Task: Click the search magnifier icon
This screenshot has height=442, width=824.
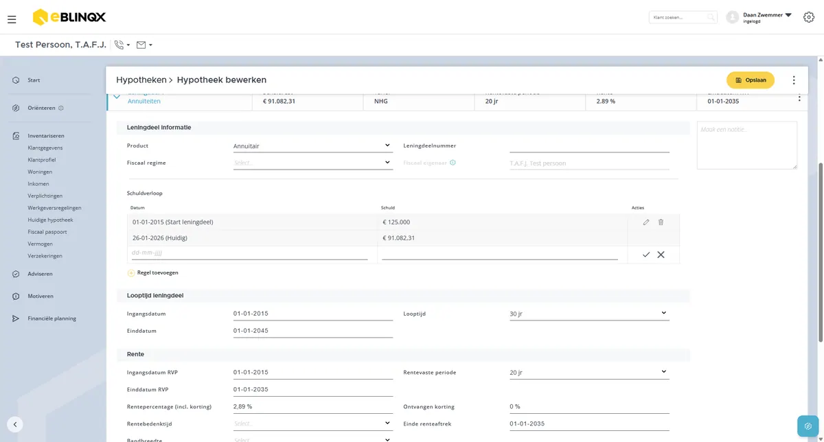Action: pyautogui.click(x=710, y=17)
